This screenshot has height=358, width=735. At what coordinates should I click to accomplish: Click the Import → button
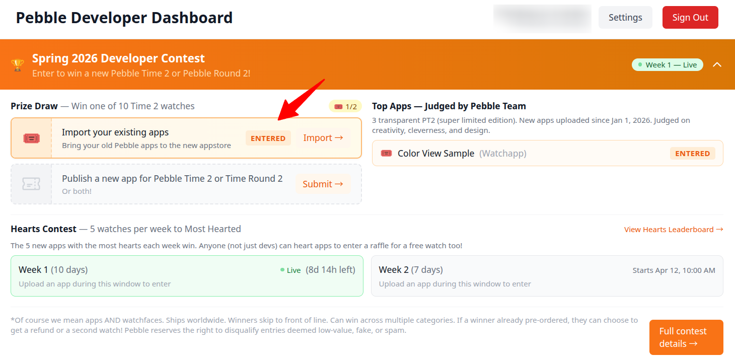point(323,138)
